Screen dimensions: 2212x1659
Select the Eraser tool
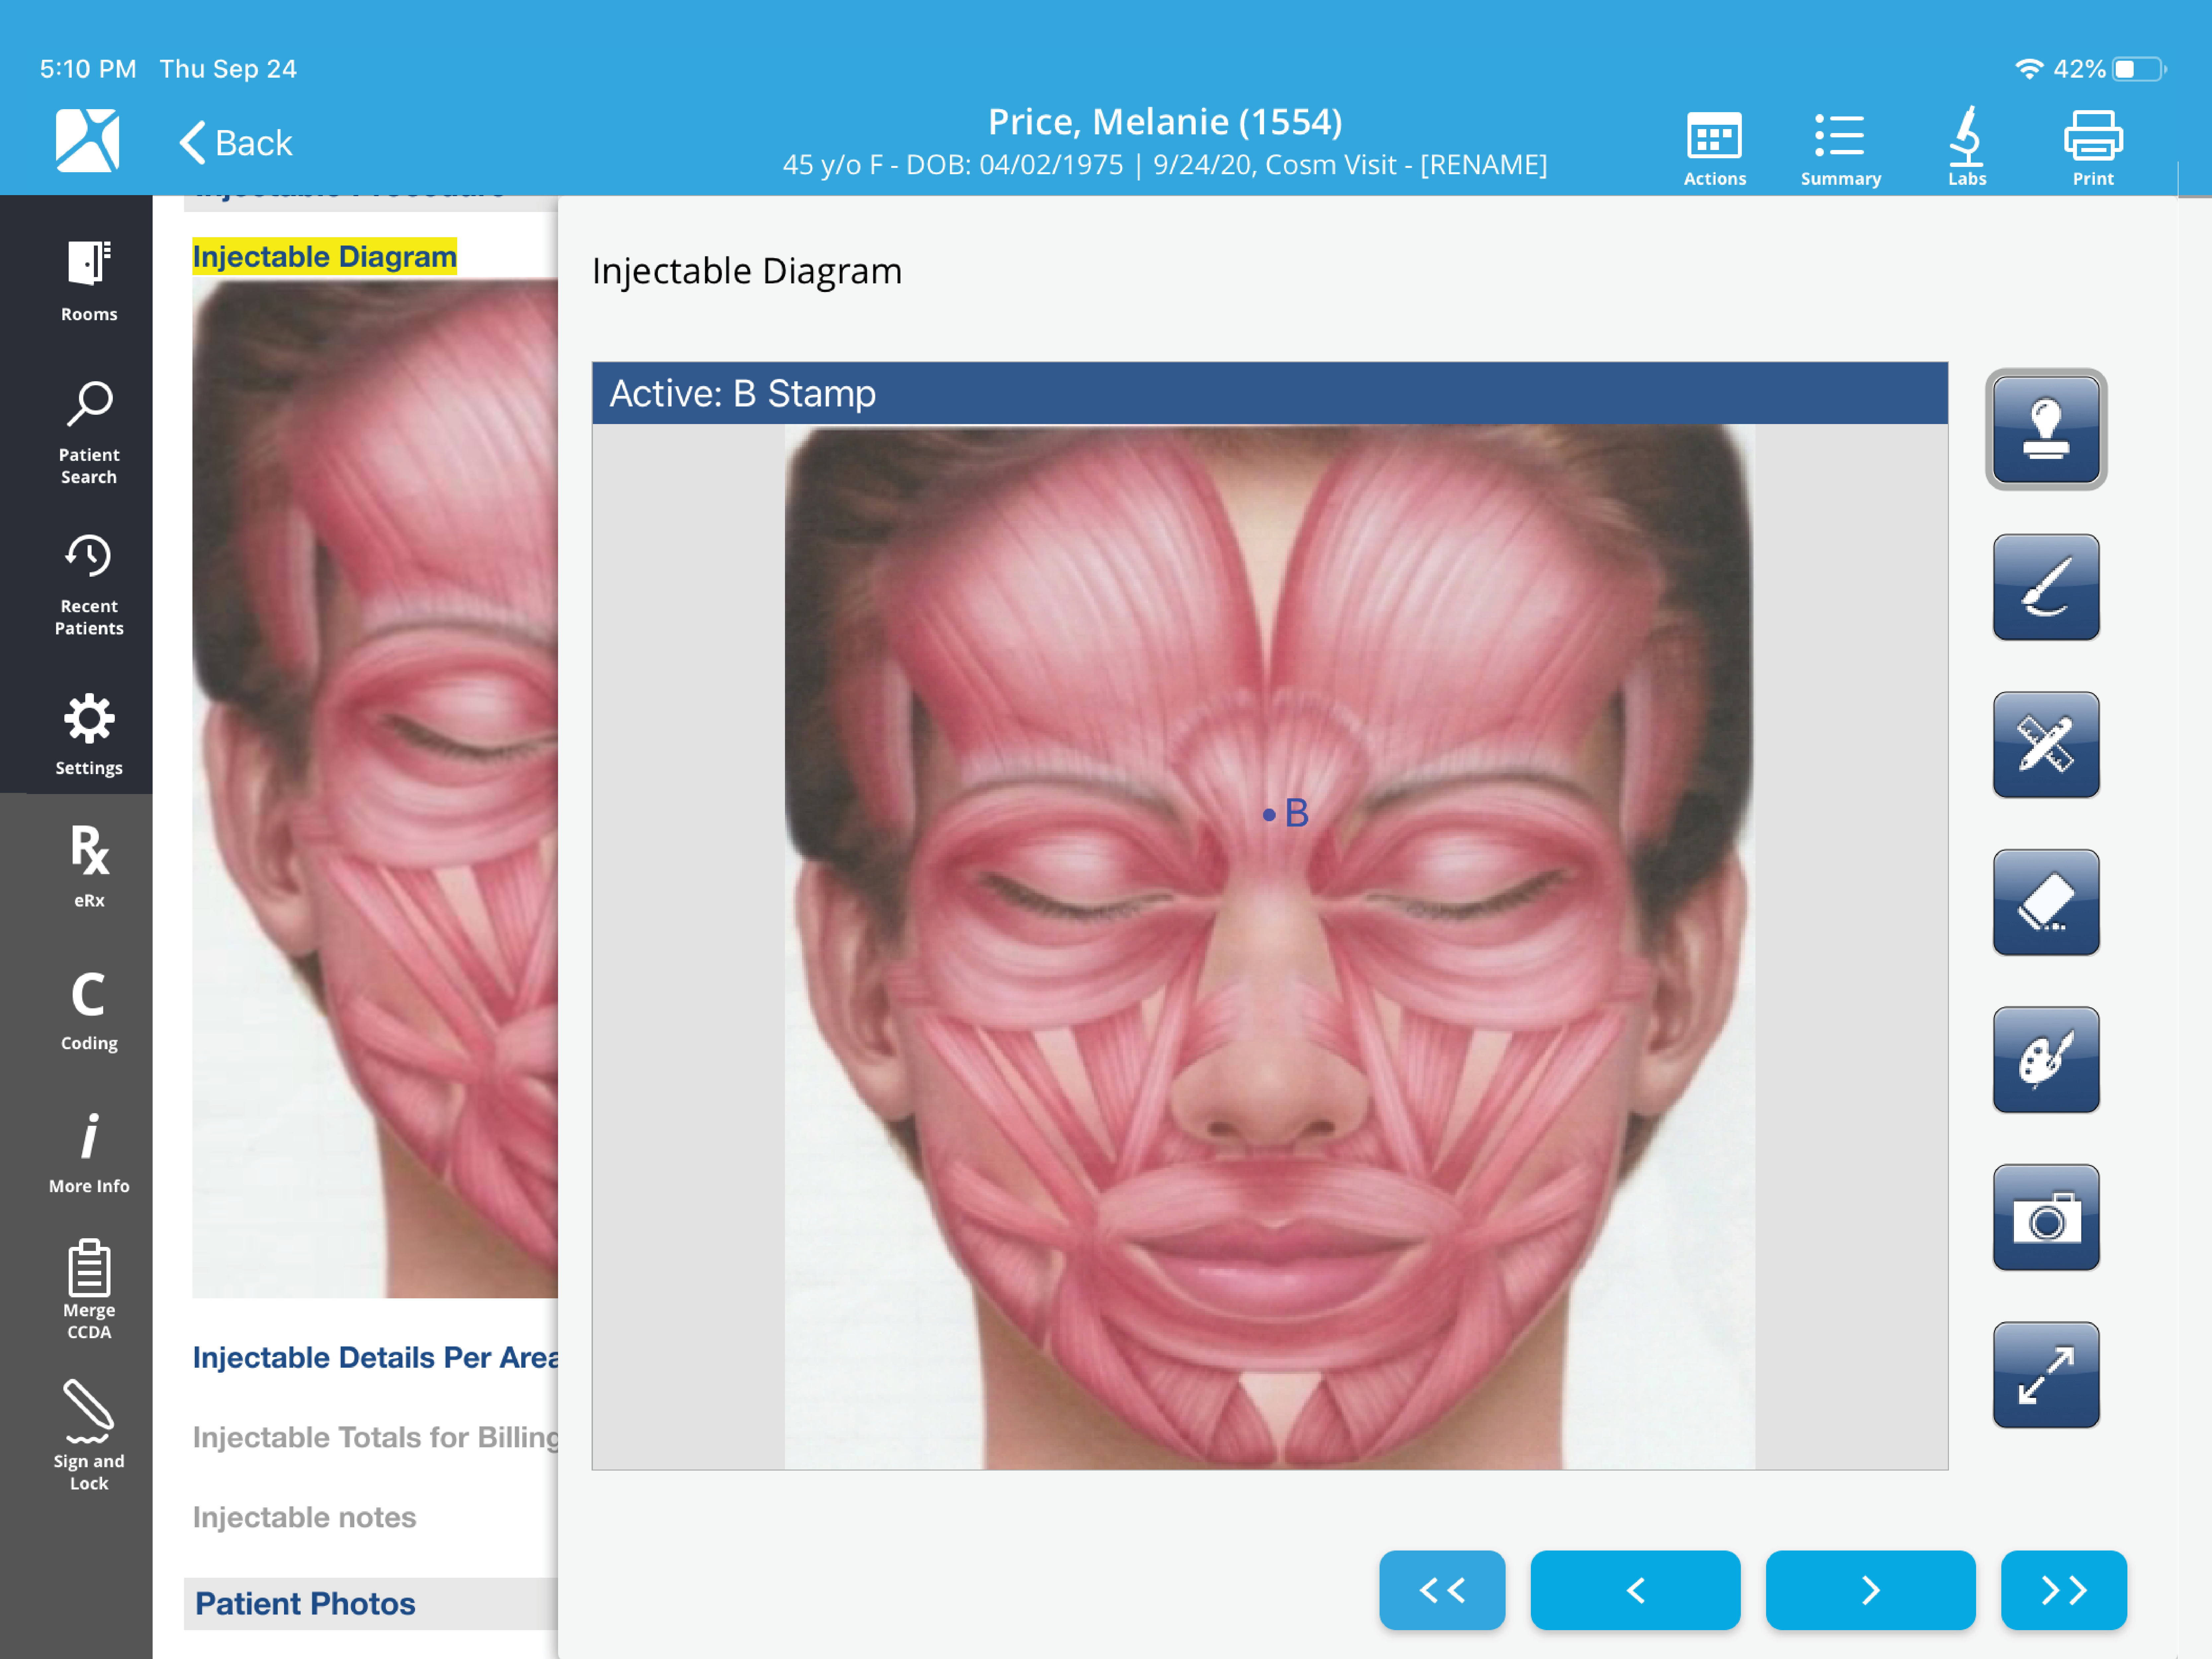coord(2045,902)
